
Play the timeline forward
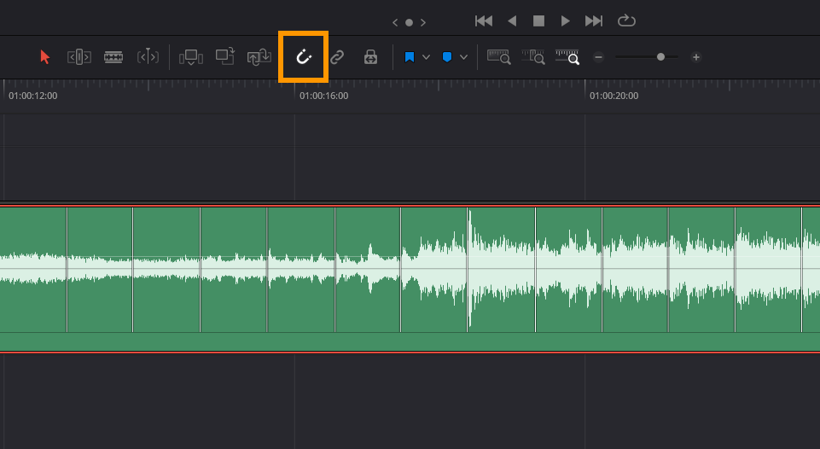(566, 21)
